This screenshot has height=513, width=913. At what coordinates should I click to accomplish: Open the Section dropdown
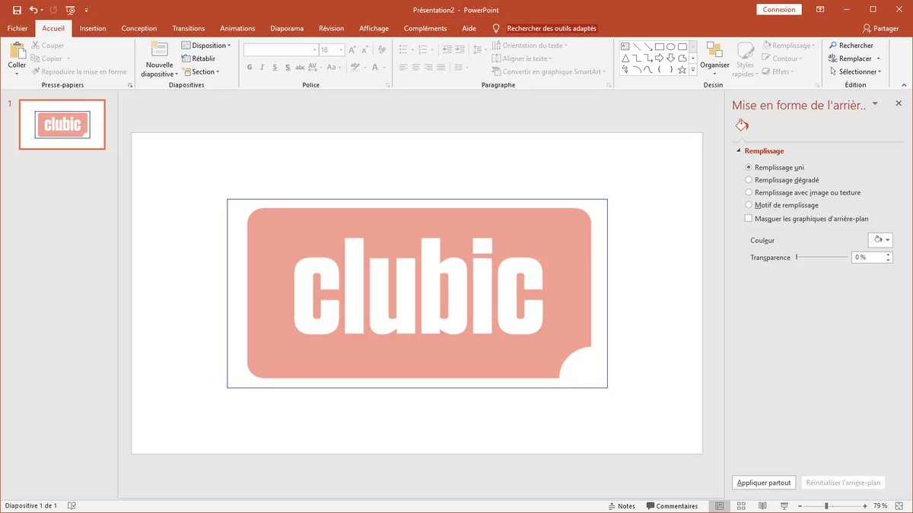point(201,71)
